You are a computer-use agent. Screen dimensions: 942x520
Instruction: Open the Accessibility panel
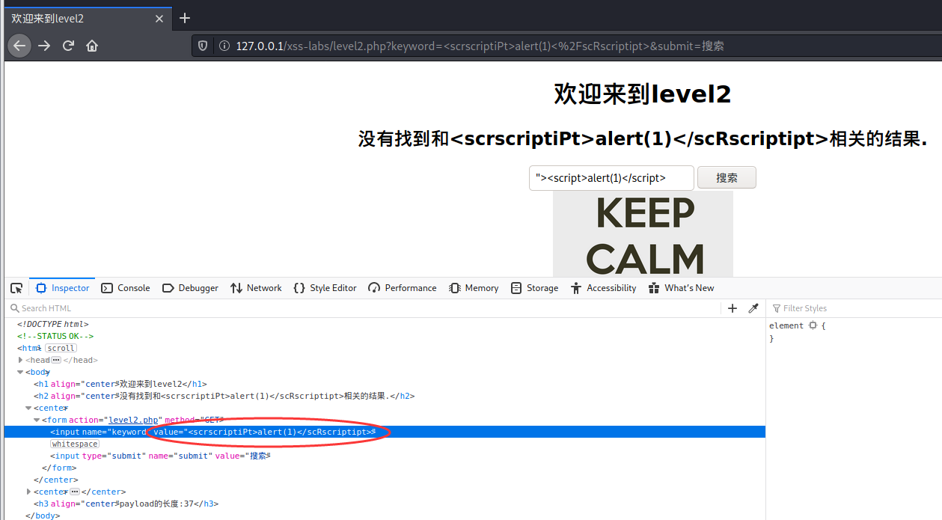(x=602, y=288)
